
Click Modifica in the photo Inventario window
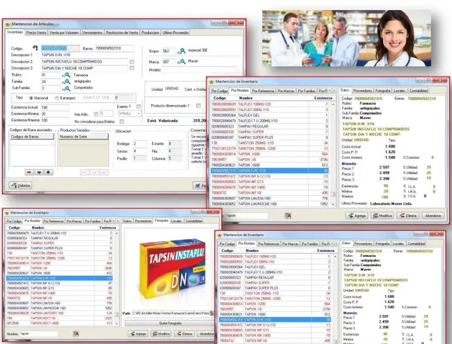(161, 334)
